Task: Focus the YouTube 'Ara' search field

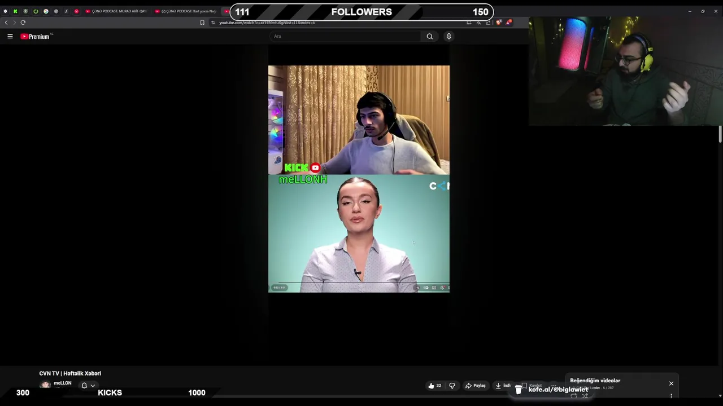Action: pyautogui.click(x=346, y=36)
